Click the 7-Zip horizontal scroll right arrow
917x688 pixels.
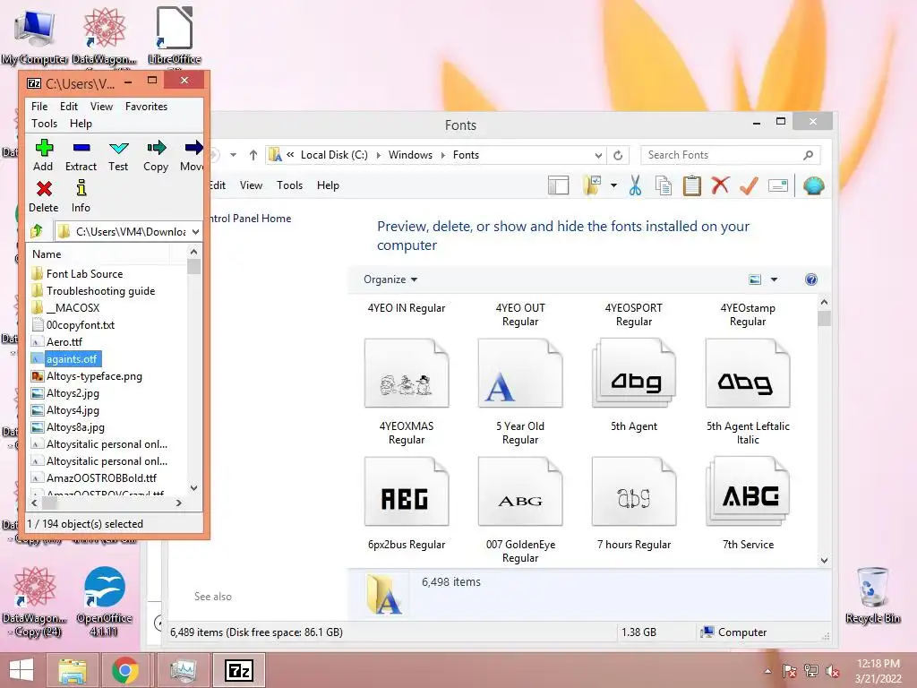point(179,503)
